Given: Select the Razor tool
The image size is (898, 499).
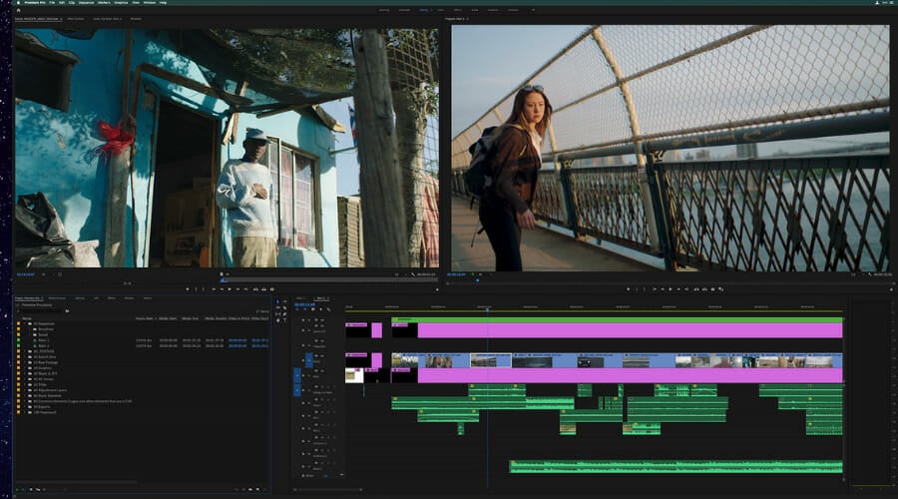Looking at the screenshot, I should tap(284, 307).
